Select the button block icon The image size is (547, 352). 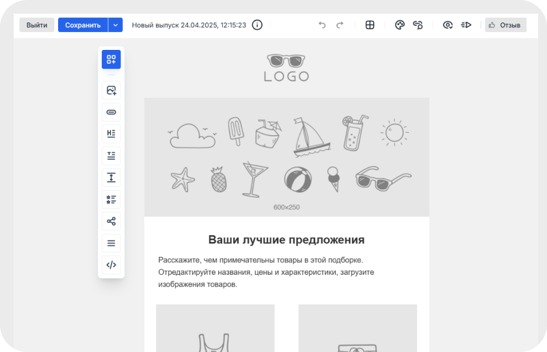111,112
